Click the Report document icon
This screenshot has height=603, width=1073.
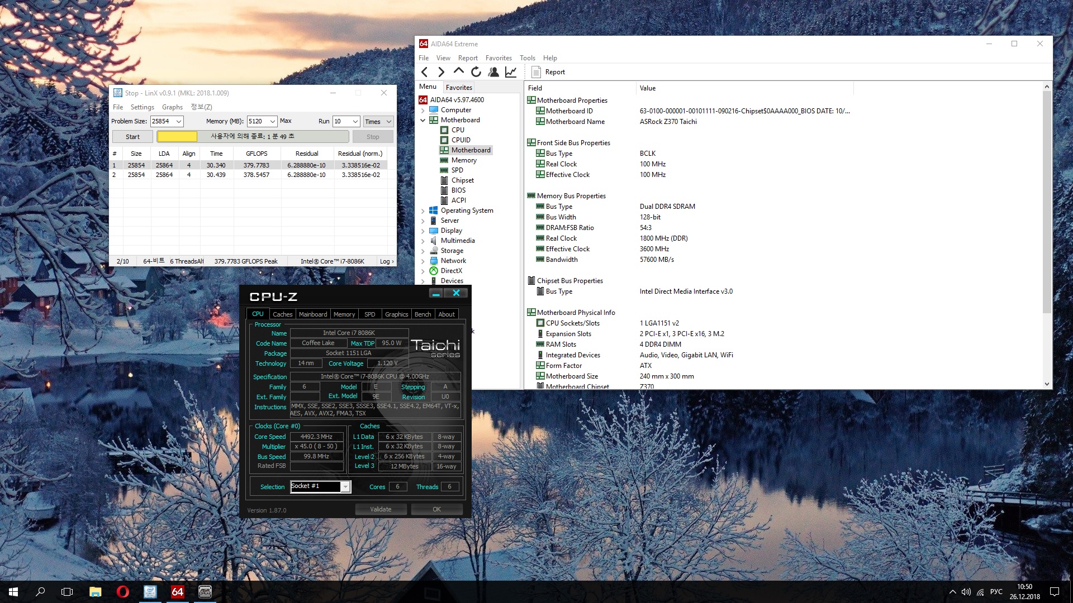click(536, 72)
